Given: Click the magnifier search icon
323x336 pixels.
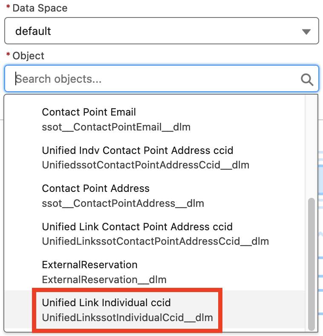Looking at the screenshot, I should pyautogui.click(x=307, y=79).
